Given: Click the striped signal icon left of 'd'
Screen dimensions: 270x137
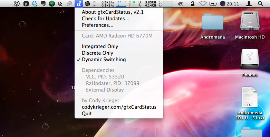Looking at the screenshot, I should pyautogui.click(x=69, y=3).
